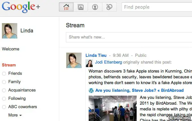192x121 pixels.
Task: Select Stream in the sidebar
Action: coord(9,65)
